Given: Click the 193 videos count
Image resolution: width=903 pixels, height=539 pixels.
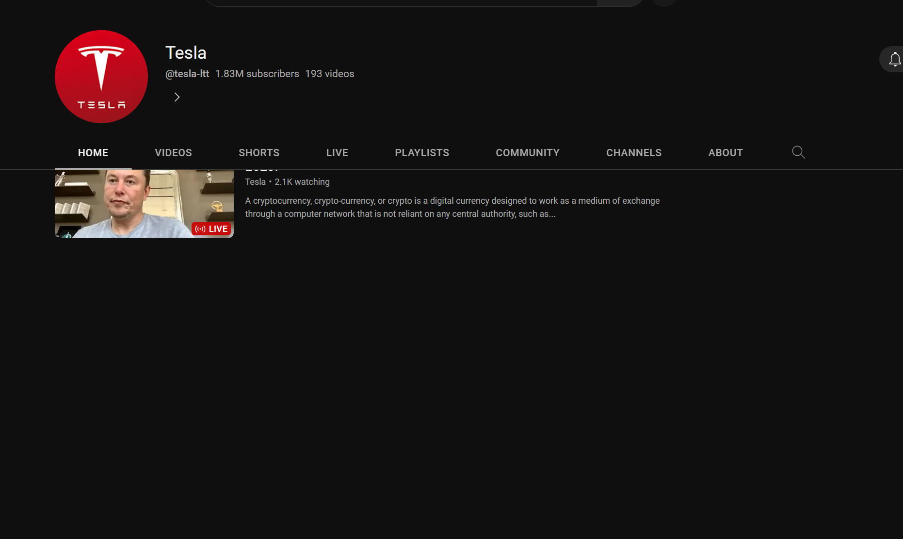Looking at the screenshot, I should click(x=329, y=74).
